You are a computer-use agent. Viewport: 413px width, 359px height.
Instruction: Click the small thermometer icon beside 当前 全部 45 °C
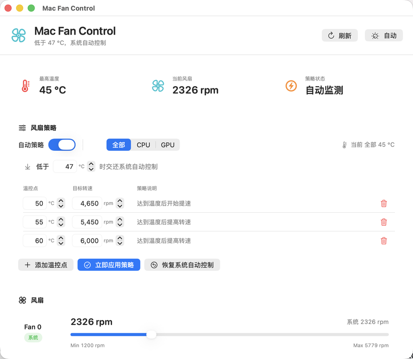click(344, 145)
